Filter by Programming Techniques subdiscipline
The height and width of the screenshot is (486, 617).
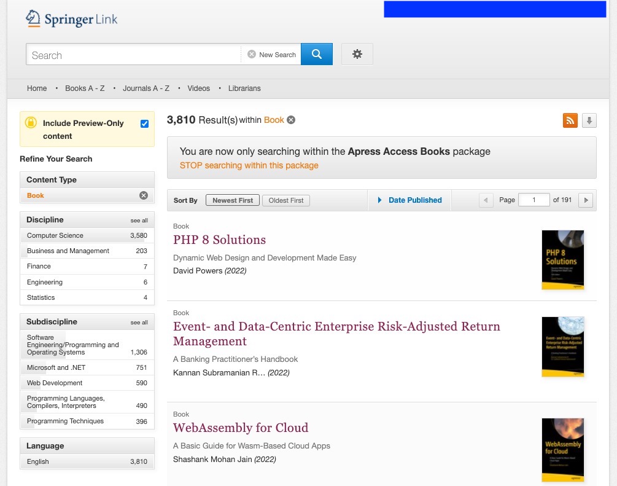[87, 421]
